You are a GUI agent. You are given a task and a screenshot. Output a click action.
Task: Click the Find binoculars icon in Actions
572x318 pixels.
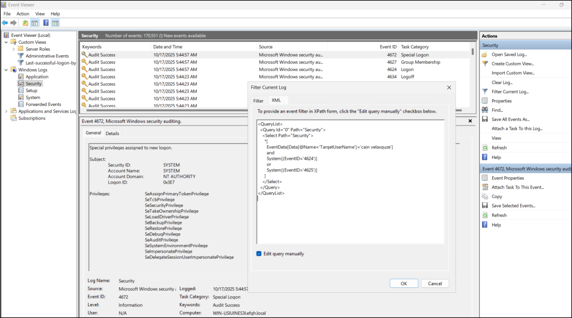tap(485, 110)
